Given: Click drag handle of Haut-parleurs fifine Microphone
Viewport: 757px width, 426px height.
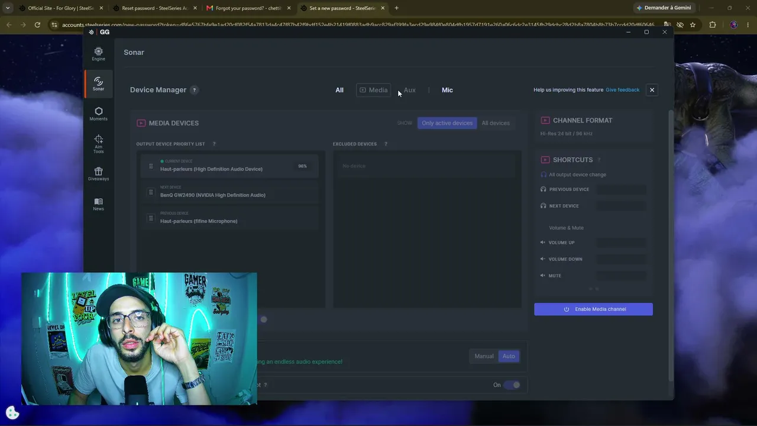Looking at the screenshot, I should coord(151,218).
